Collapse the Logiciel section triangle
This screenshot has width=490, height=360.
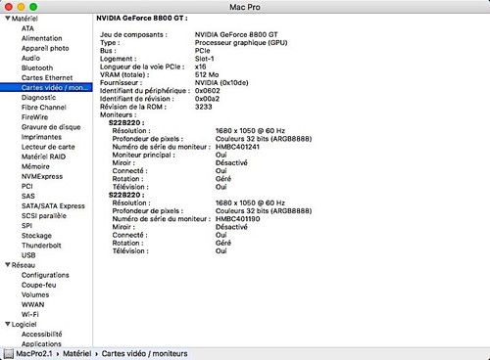click(x=8, y=324)
